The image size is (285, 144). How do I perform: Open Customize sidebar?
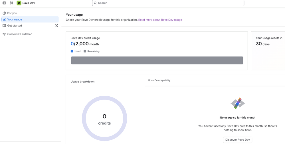click(30, 34)
